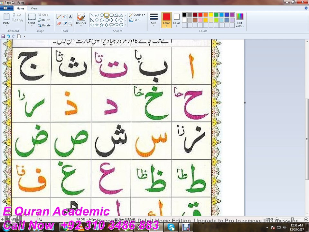Choose the Line shape
The height and width of the screenshot is (232, 309).
[92, 15]
